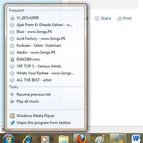
Task: Open Microsoft Word from taskbar
Action: [136, 139]
